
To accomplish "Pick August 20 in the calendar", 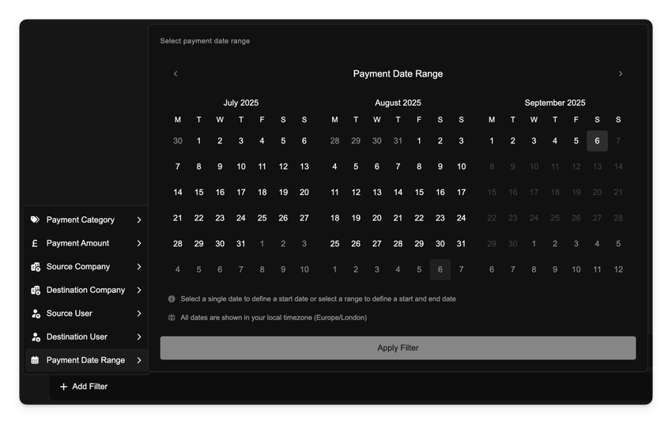I will coord(377,218).
